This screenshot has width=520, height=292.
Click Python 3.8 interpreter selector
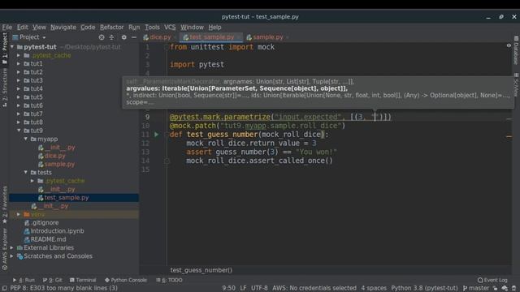424,288
